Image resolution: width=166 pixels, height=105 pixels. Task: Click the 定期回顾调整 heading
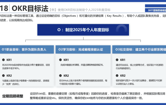(13, 96)
